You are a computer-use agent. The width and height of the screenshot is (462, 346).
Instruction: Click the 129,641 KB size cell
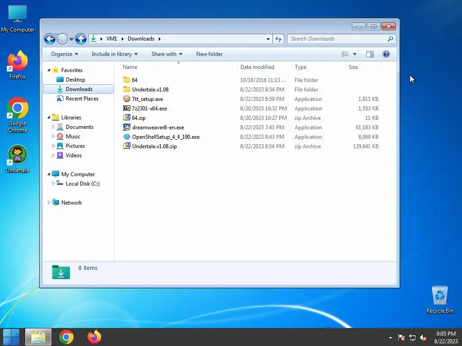point(365,146)
